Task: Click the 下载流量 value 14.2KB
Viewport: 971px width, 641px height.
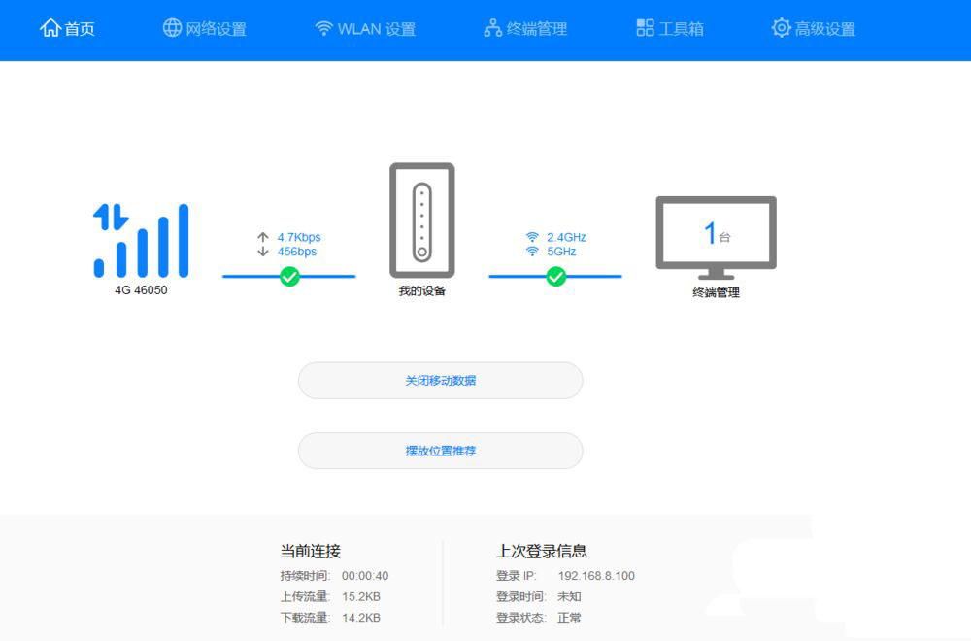Action: pos(361,618)
